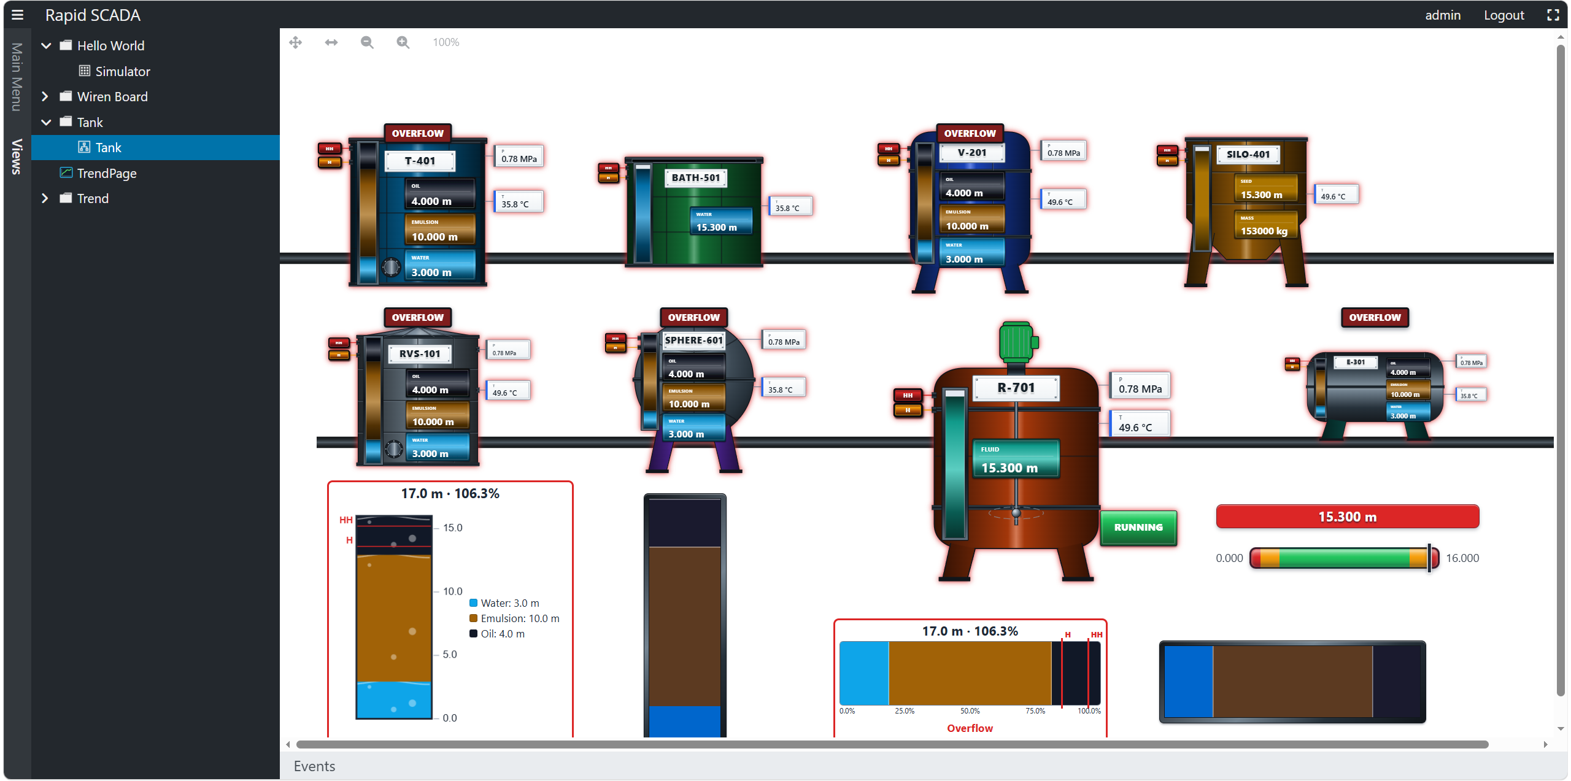The width and height of the screenshot is (1571, 781).
Task: Click the Logout link
Action: pyautogui.click(x=1503, y=15)
